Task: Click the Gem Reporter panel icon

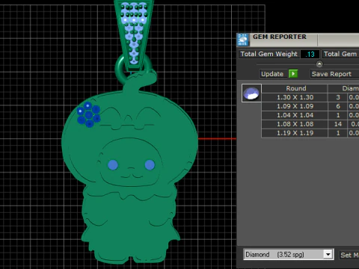Action: click(243, 40)
